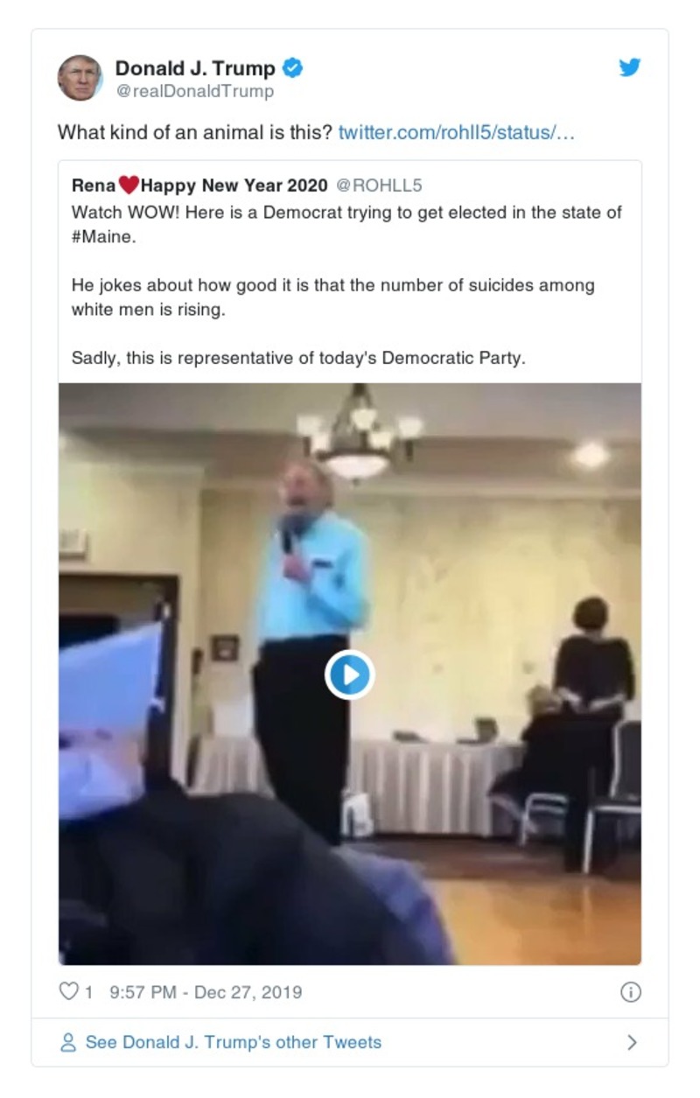Open Donald J. Trump's profile avatar

[80, 78]
